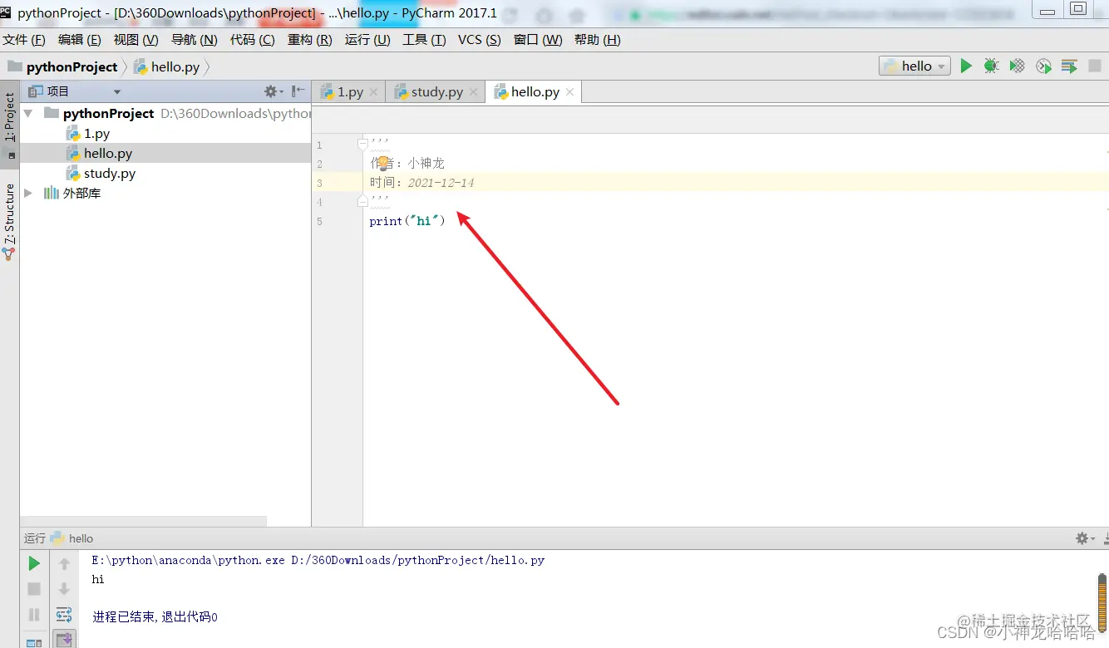Click the profile run icon with the clock
Screen dimensions: 1109x648
1043,66
